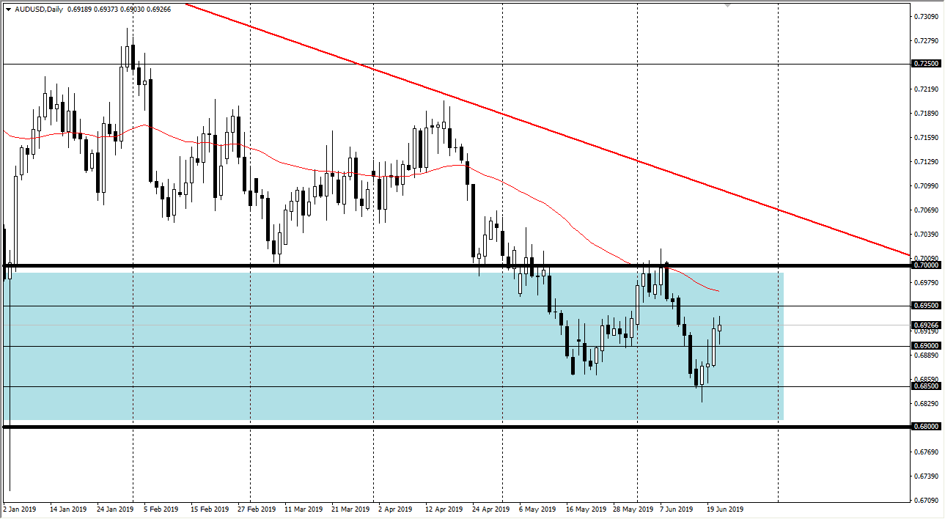
Task: Click the 0.70390 price scale value
Action: (x=928, y=234)
